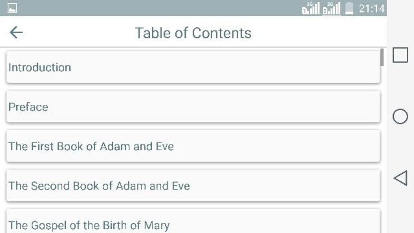Click the battery icon in status bar
Viewport: 414px width, 233px height.
coord(349,8)
